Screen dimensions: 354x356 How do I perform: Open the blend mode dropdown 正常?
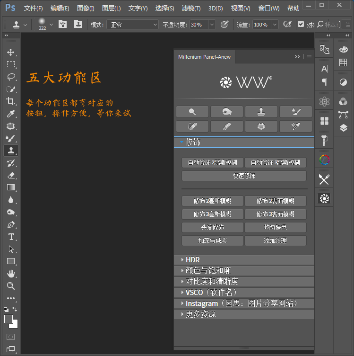coord(133,25)
